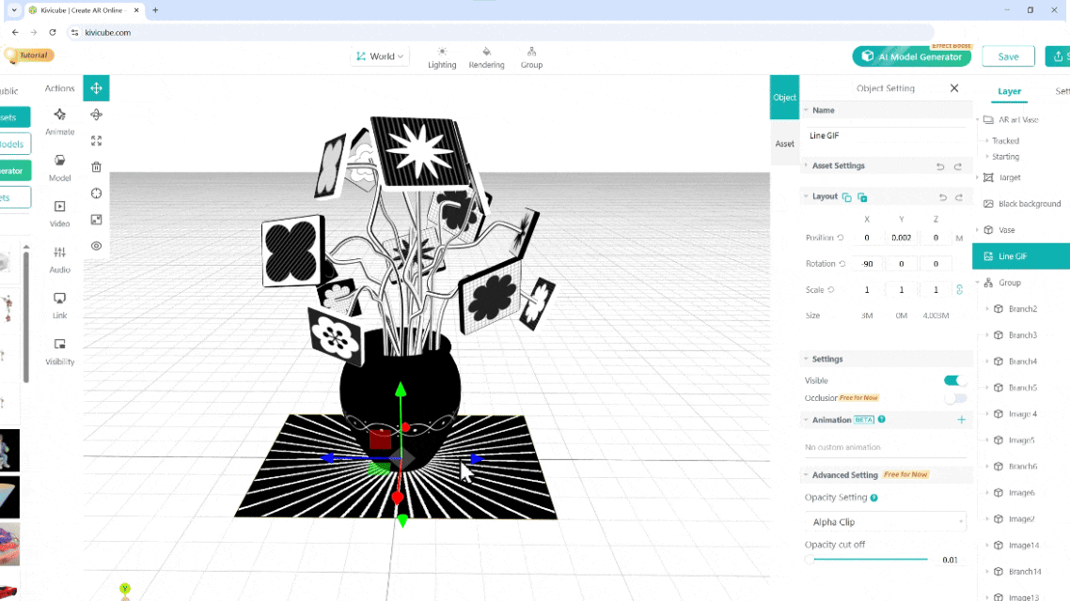Open the World coordinate dropdown

pos(379,56)
